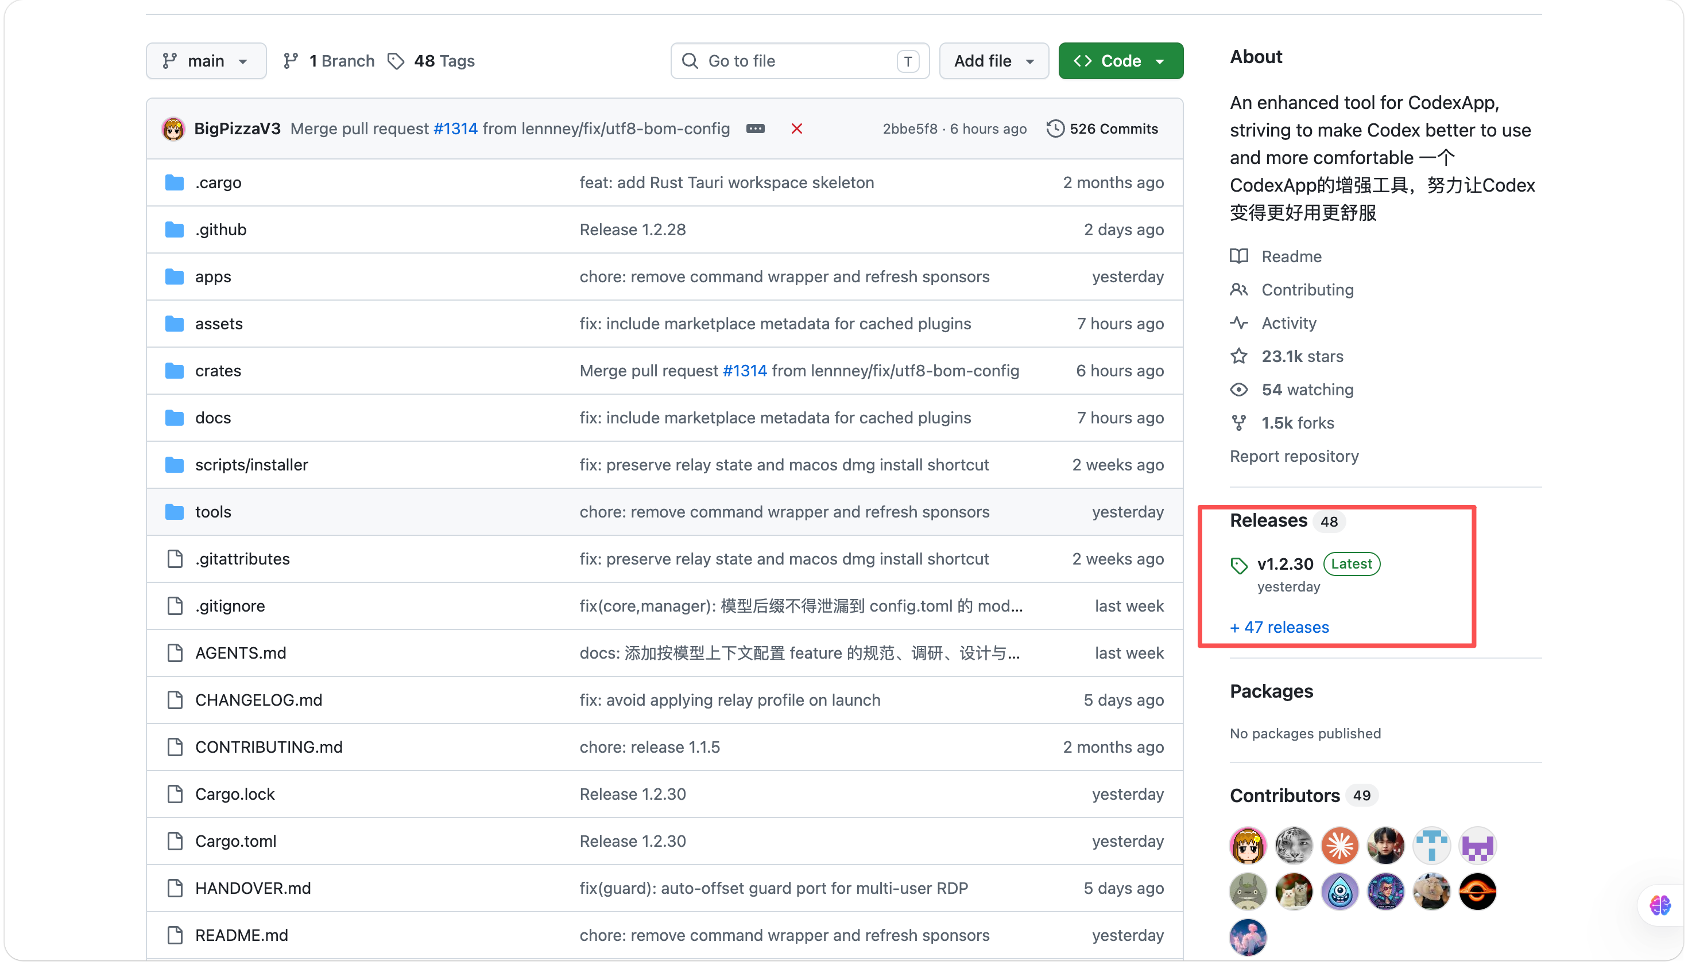Viewport: 1688px width, 965px height.
Task: View the 54 watching list
Action: click(x=1307, y=389)
